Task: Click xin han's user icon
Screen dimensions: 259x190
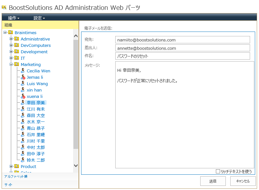Action: pyautogui.click(x=23, y=90)
